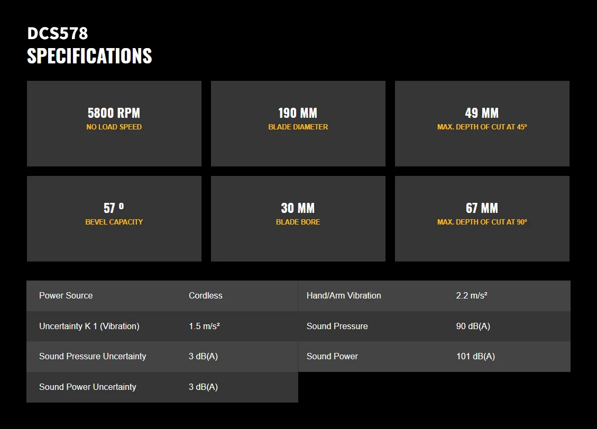This screenshot has width=597, height=429.
Task: Click Sound Pressure Uncertainty label
Action: point(93,357)
